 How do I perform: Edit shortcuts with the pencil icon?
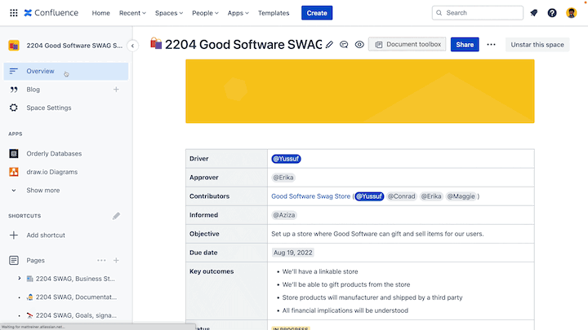116,216
